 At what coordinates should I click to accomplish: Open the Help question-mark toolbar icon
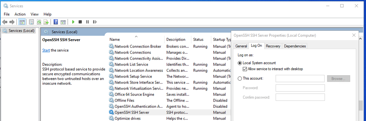pyautogui.click(x=56, y=22)
